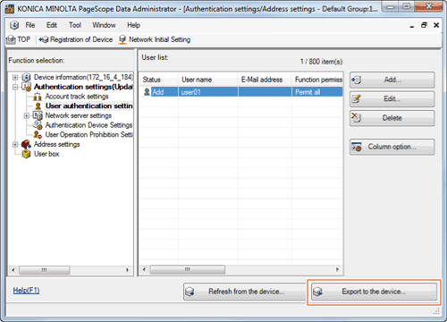The height and width of the screenshot is (322, 447).
Task: Click the Account track settings icon
Action: [x=38, y=97]
